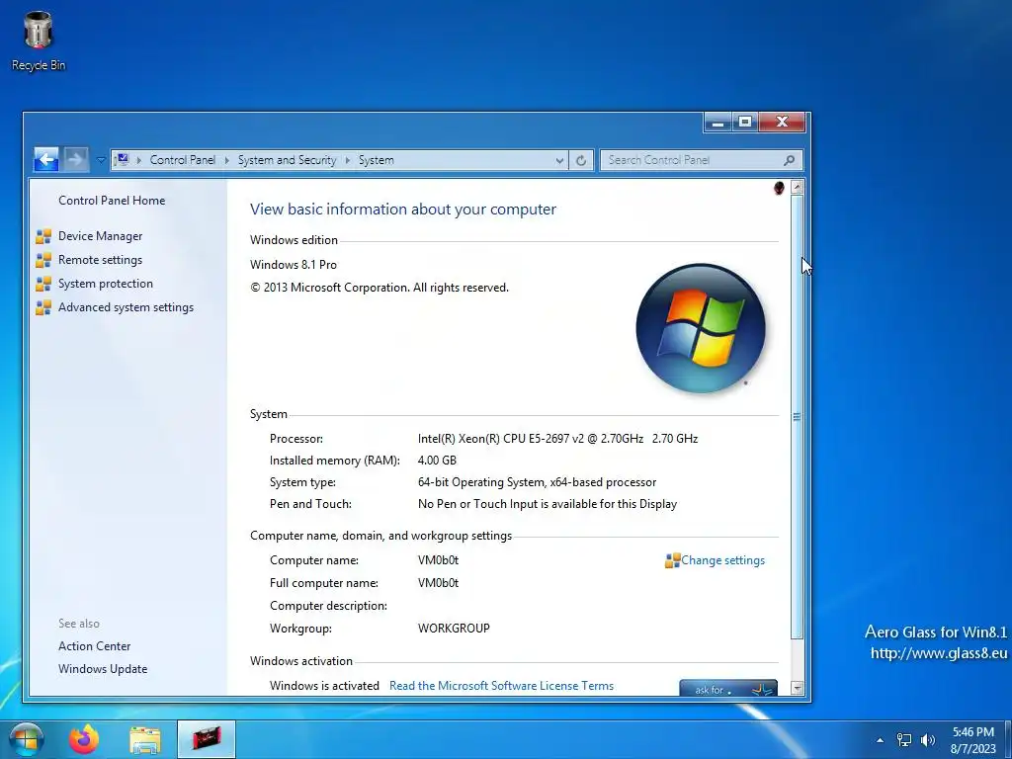The image size is (1012, 759).
Task: Open Device Manager link
Action: coord(100,236)
